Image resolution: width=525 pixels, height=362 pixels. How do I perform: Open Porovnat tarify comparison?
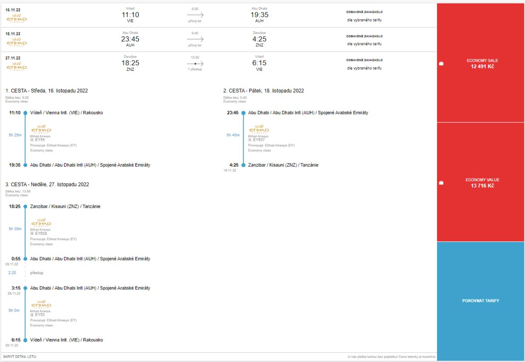(481, 301)
